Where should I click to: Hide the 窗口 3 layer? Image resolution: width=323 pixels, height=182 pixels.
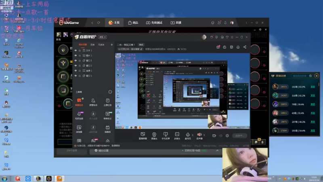pyautogui.click(x=76, y=60)
